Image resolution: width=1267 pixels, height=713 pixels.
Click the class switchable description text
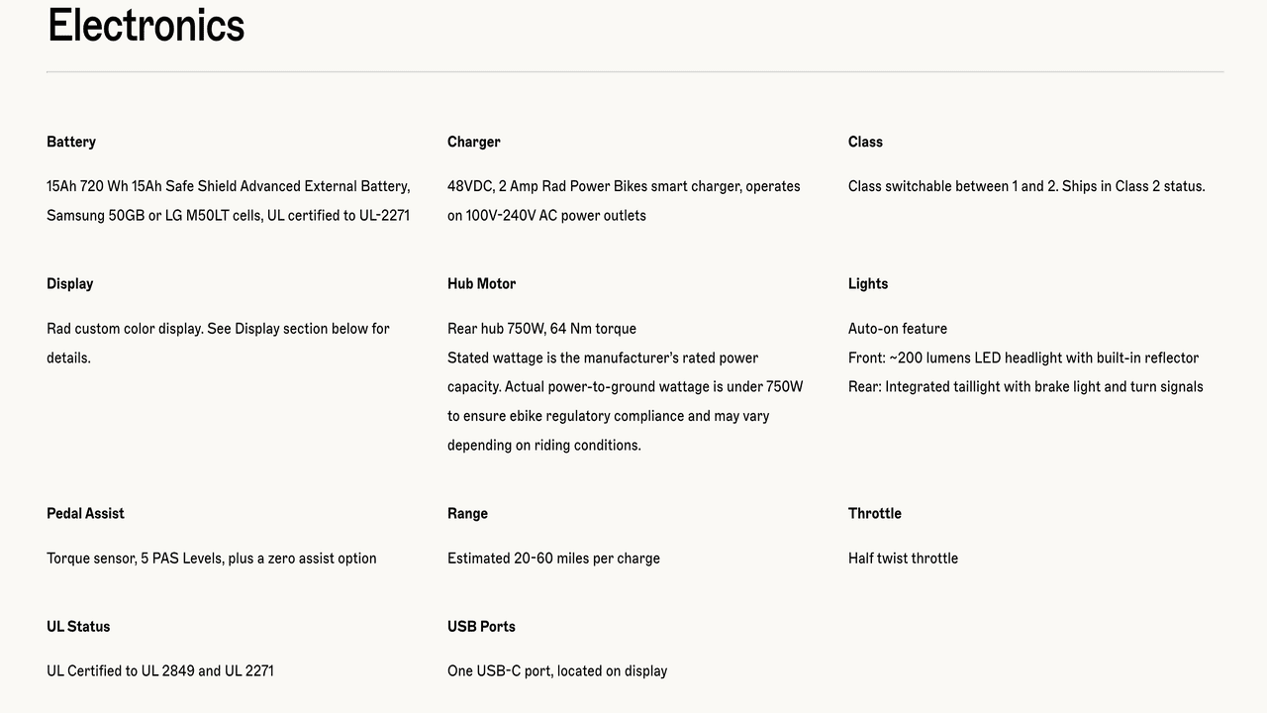click(x=1026, y=187)
